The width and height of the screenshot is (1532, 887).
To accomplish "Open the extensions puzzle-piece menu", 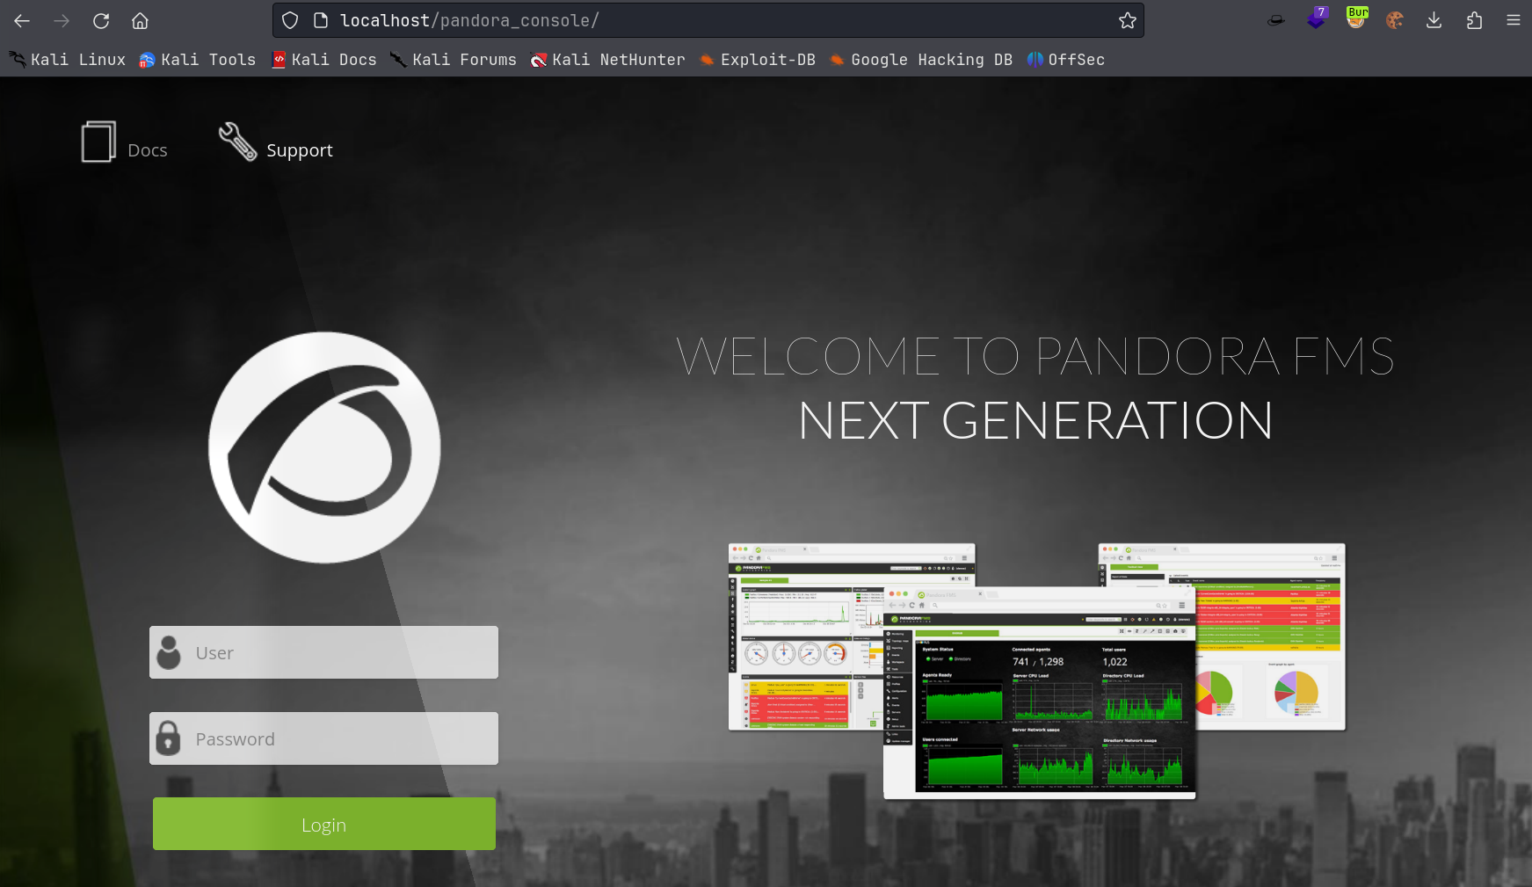I will coord(1474,20).
